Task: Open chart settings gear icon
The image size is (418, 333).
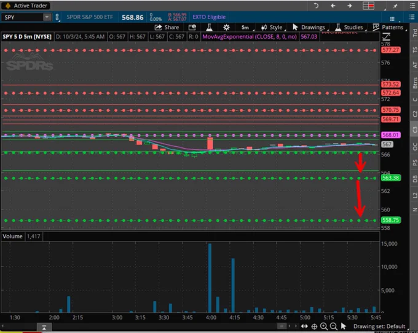Action: (226, 27)
